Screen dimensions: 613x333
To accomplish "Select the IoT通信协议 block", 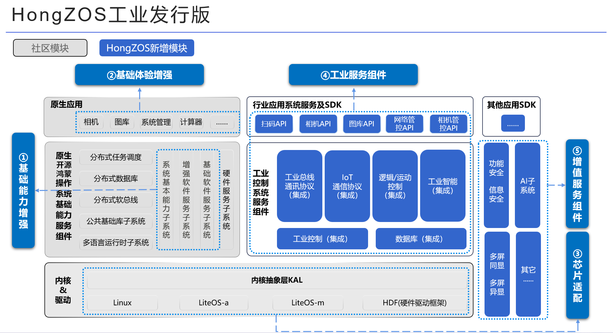I will tap(347, 186).
